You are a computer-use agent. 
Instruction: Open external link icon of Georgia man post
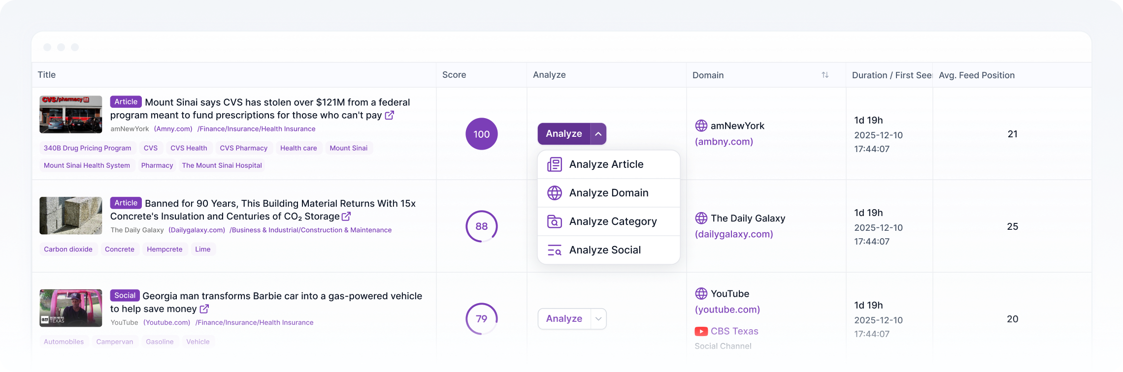(x=204, y=309)
